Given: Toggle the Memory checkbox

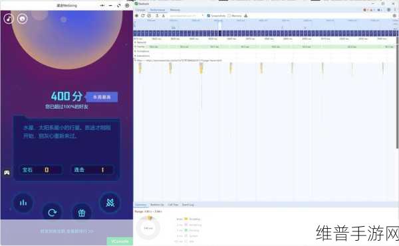Looking at the screenshot, I should tap(229, 16).
